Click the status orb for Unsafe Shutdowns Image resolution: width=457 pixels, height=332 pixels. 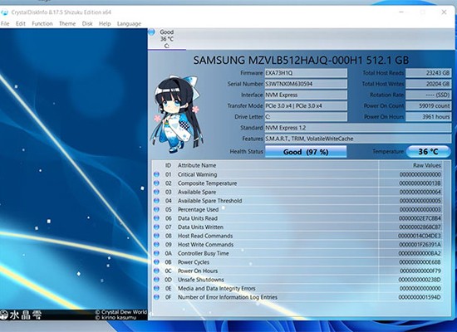tap(157, 279)
